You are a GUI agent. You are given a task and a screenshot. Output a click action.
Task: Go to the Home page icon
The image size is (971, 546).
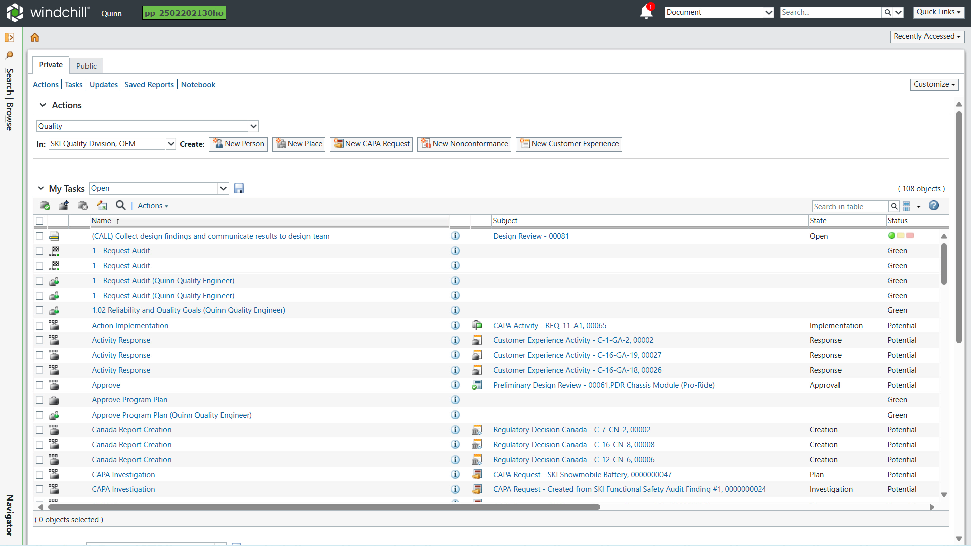[35, 37]
